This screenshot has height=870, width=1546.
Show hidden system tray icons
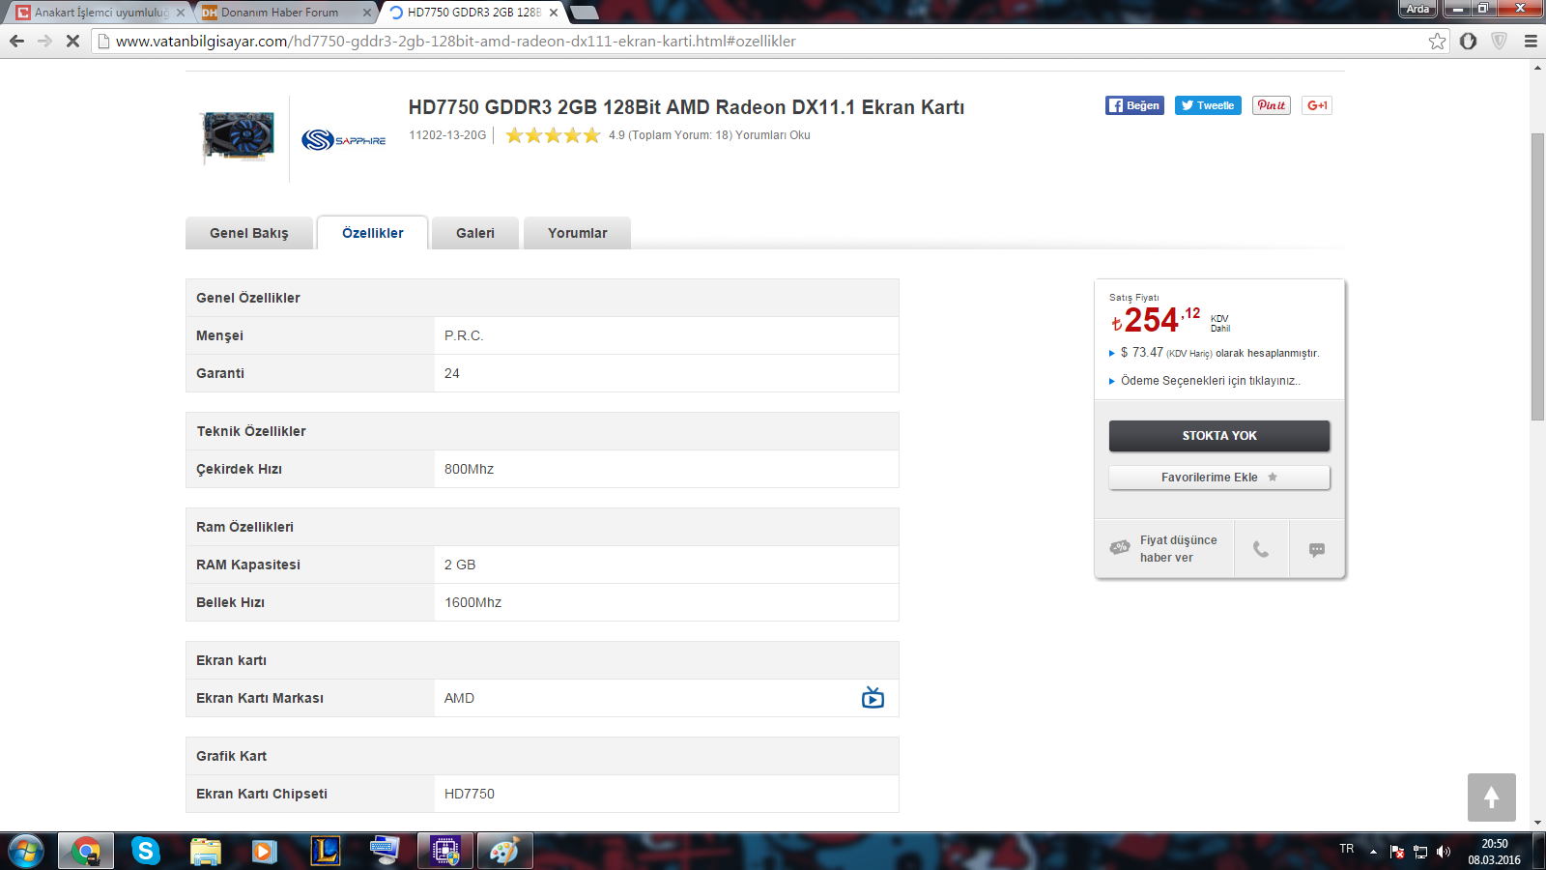click(x=1373, y=852)
